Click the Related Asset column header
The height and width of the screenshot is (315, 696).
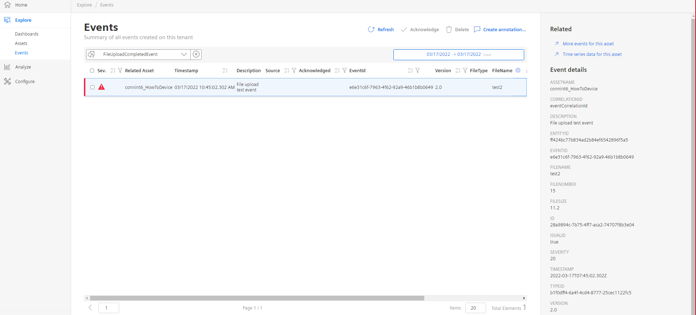click(x=139, y=71)
